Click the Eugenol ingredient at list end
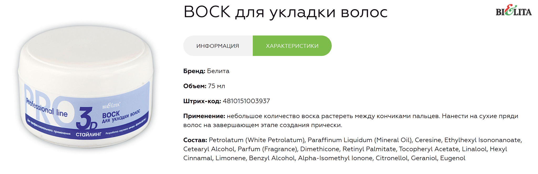The width and height of the screenshot is (538, 174). click(453, 158)
